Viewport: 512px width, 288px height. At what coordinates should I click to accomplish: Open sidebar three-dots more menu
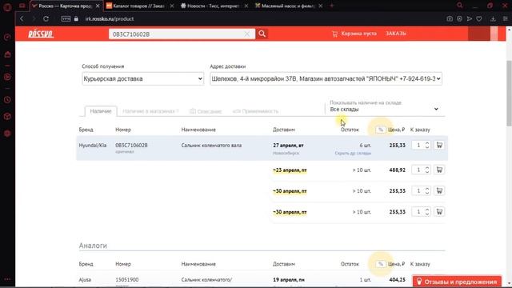[7, 279]
